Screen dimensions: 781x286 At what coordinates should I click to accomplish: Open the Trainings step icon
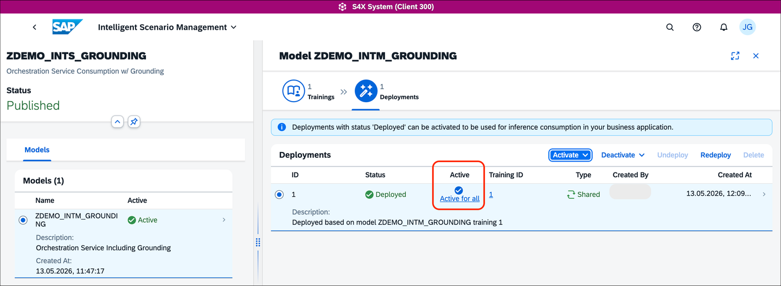click(293, 91)
